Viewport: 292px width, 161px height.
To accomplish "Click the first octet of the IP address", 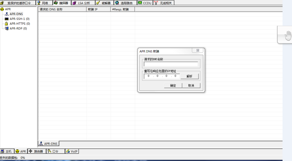I will point(149,76).
